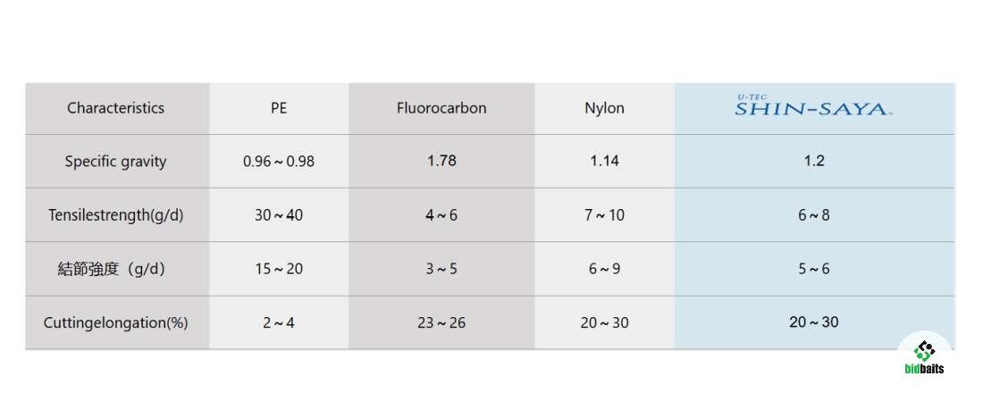Select the Tensilestrength(g/d) row label
The width and height of the screenshot is (983, 418).
pyautogui.click(x=116, y=215)
